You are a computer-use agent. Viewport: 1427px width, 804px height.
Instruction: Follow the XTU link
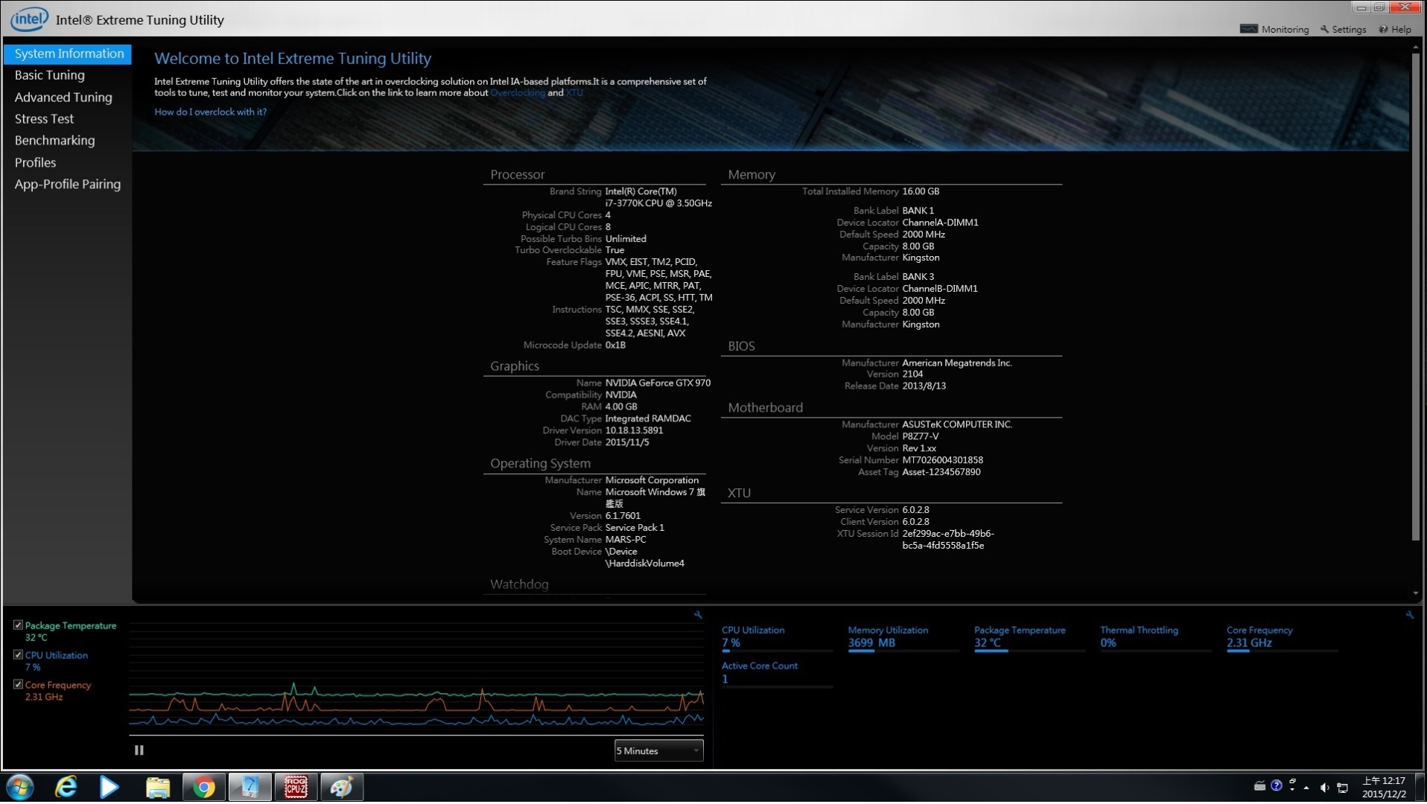tap(574, 93)
